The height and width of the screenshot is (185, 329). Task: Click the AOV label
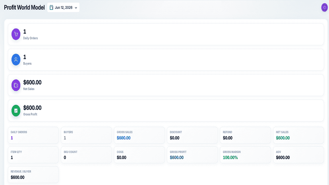coord(279,152)
